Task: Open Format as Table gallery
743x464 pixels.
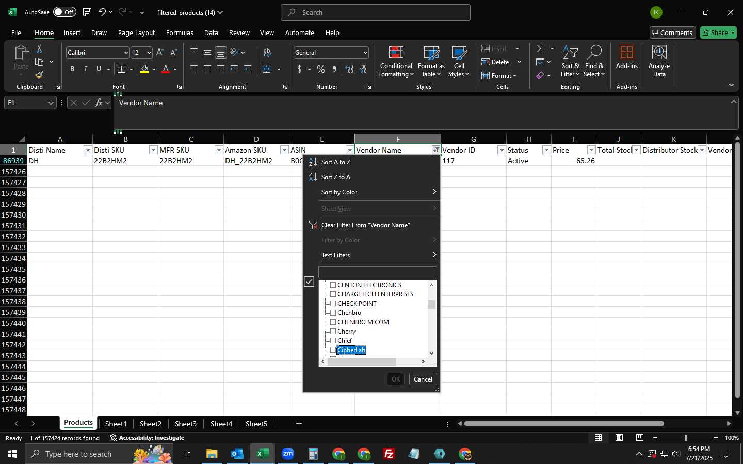Action: coord(431,62)
